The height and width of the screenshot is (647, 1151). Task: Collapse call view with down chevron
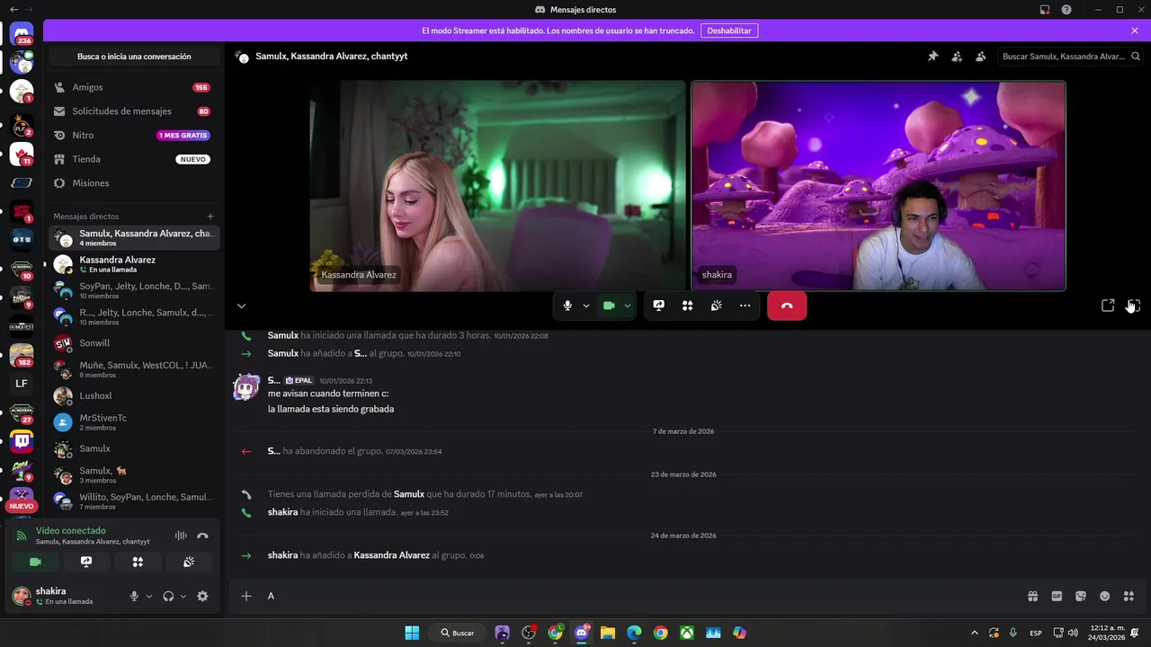(x=241, y=306)
